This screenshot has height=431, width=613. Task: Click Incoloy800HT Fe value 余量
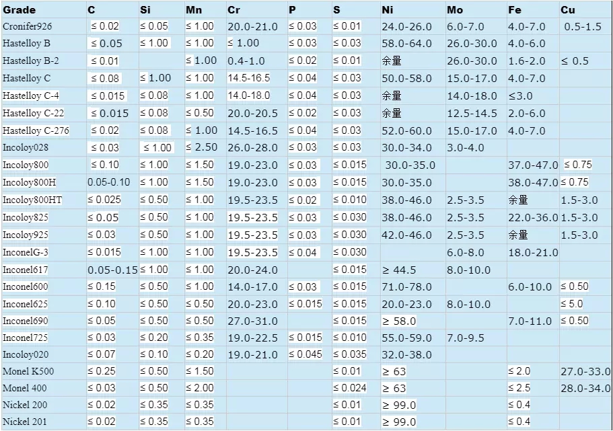[518, 200]
